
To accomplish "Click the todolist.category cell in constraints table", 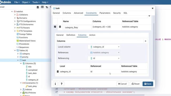I will click(130, 27).
